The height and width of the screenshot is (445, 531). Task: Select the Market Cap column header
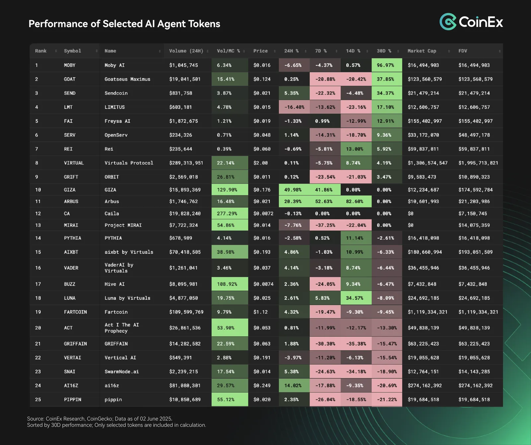click(422, 51)
